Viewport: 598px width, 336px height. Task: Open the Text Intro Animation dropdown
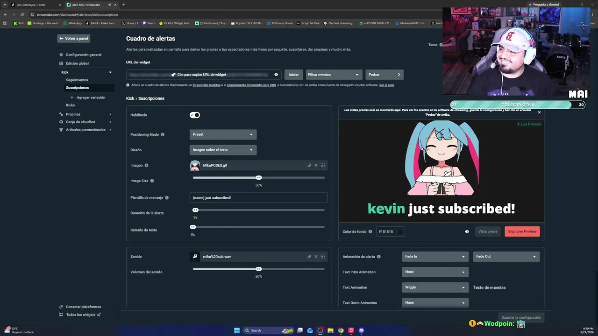click(x=435, y=272)
